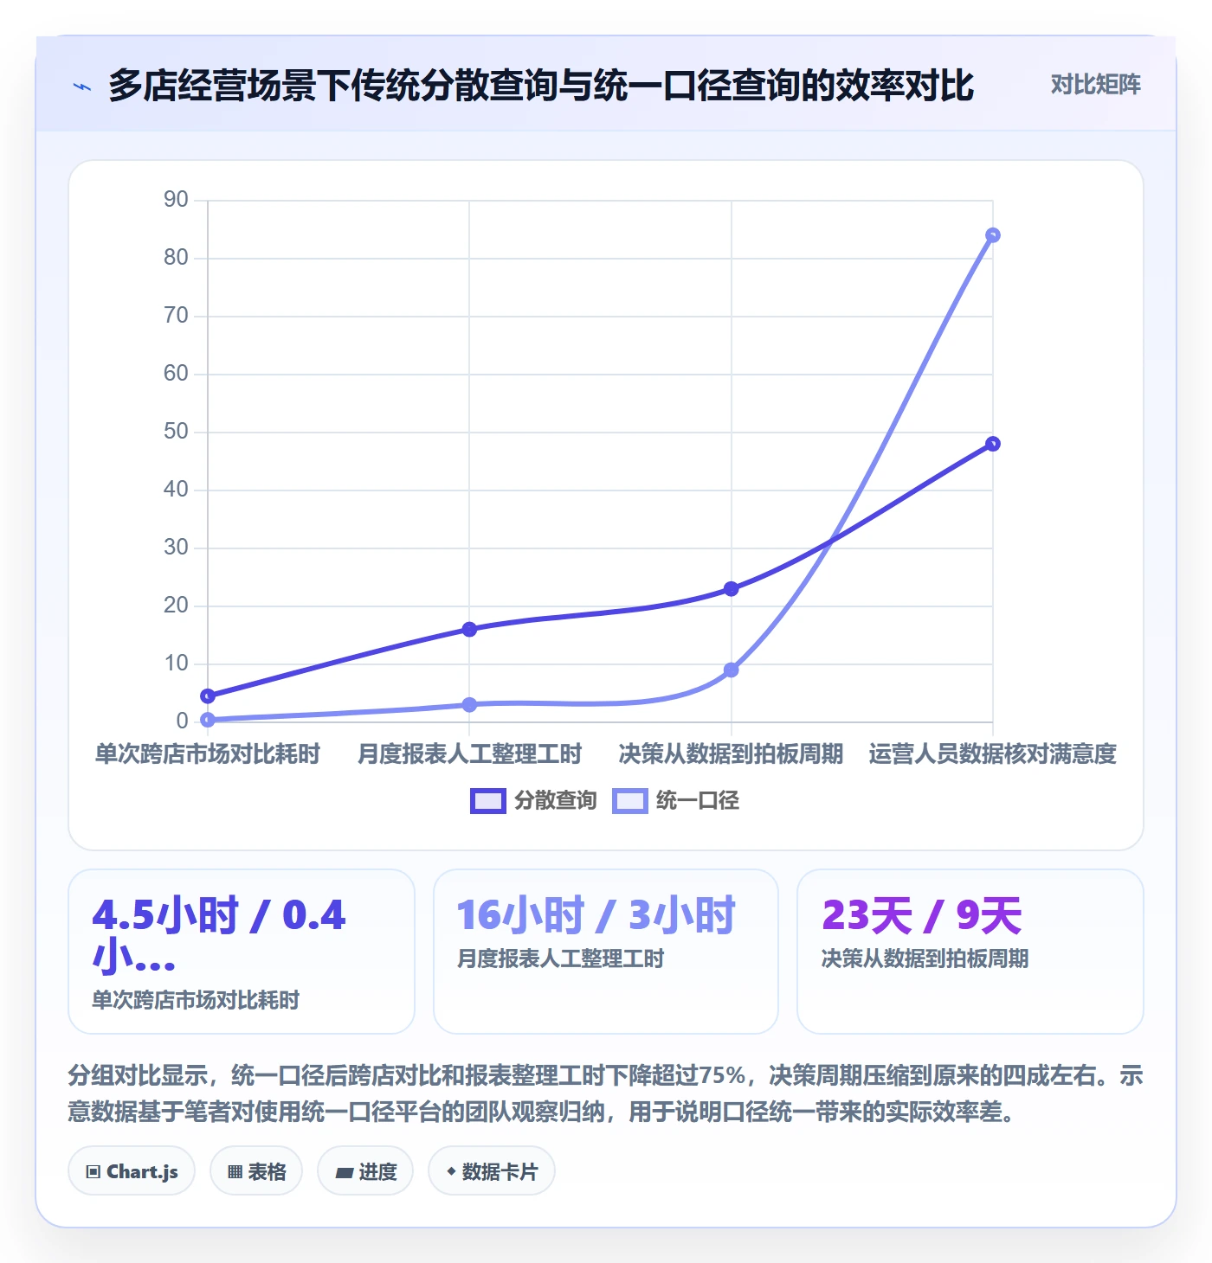Select the 表格 tag chip

coord(256,1171)
